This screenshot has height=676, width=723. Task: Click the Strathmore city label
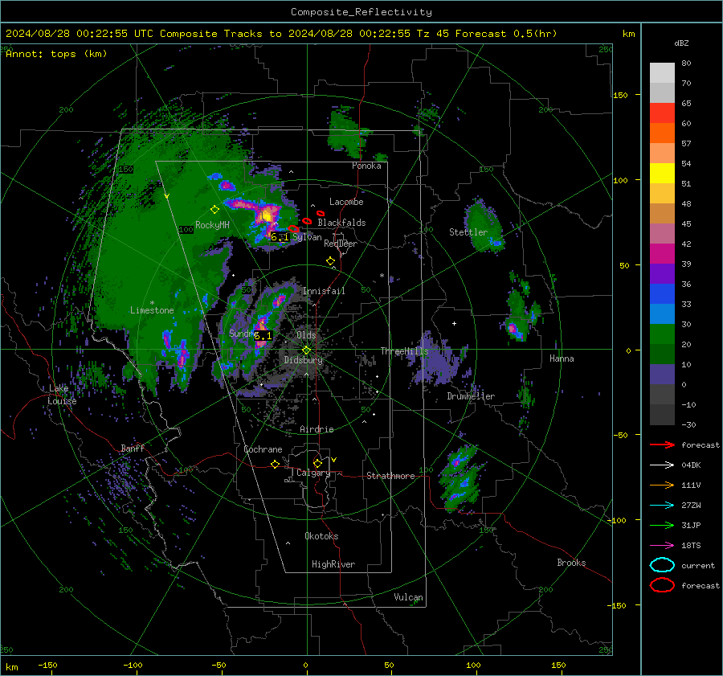point(390,476)
